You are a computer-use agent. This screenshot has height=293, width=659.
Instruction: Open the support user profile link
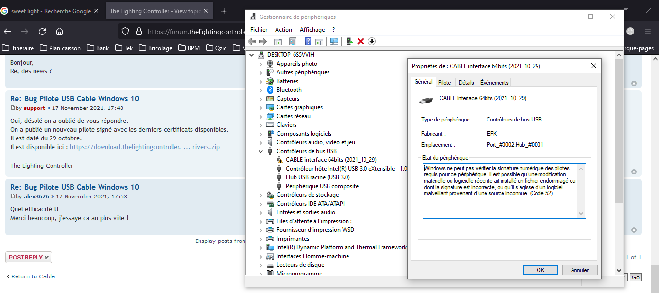click(35, 108)
